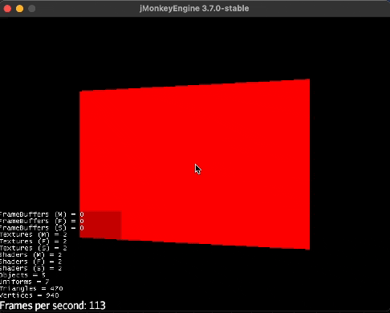The width and height of the screenshot is (390, 313).
Task: Click the Objects count stat line
Action: [x=22, y=275]
